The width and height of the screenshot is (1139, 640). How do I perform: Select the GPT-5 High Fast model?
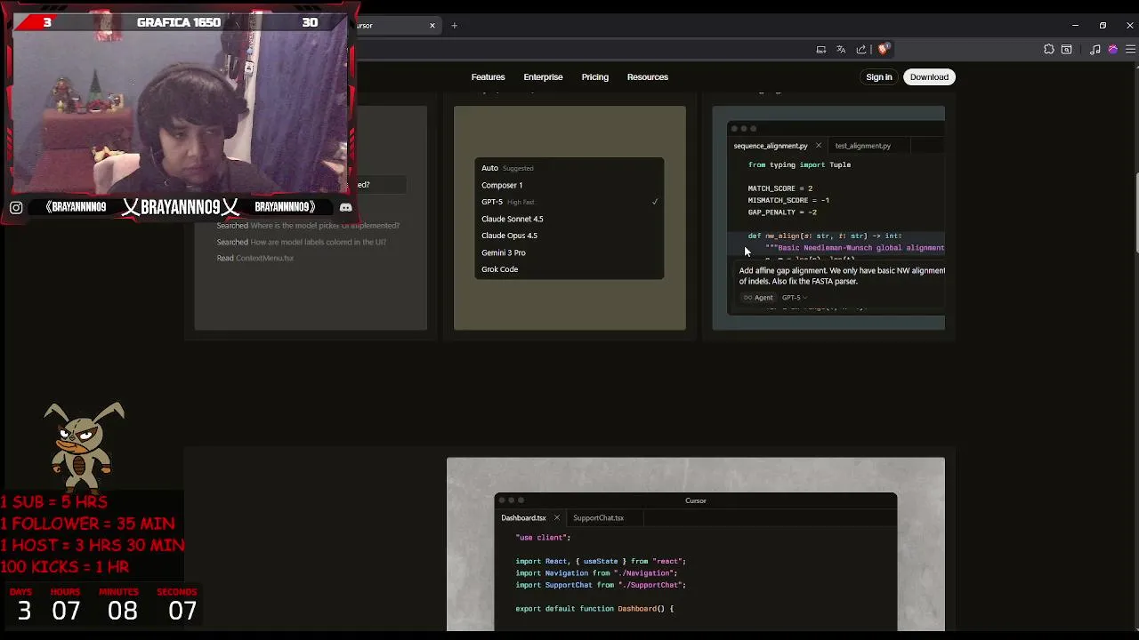(569, 202)
